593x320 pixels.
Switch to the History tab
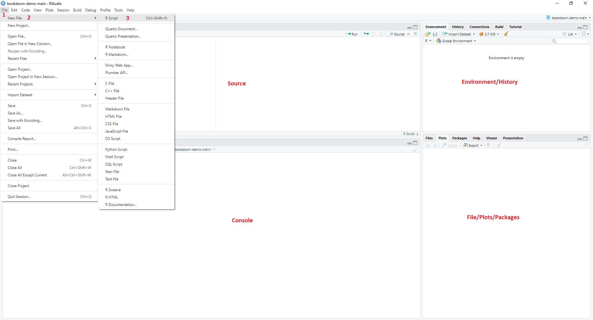click(x=457, y=27)
